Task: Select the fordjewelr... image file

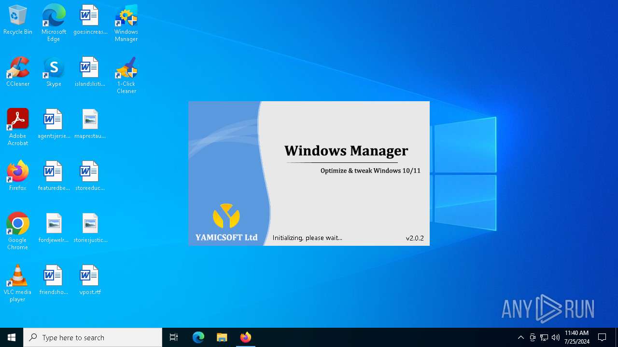Action: (x=54, y=228)
